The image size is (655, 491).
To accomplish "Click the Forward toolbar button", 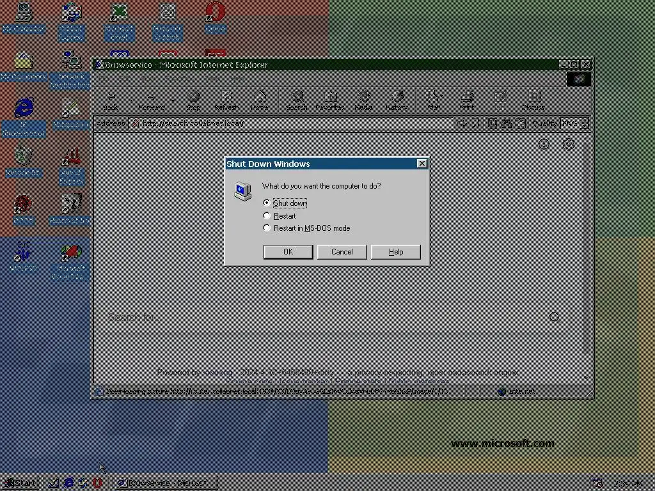I will pos(152,100).
